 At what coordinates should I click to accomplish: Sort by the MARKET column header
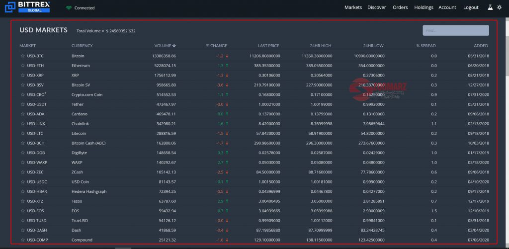(x=28, y=46)
